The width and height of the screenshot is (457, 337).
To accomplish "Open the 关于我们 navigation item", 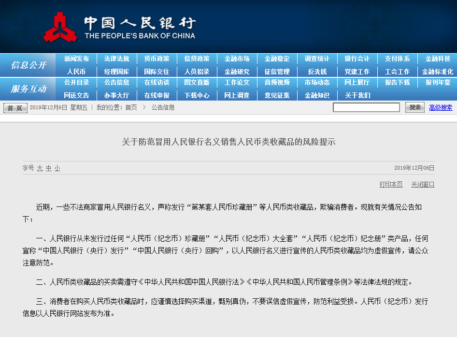I will coord(357,95).
